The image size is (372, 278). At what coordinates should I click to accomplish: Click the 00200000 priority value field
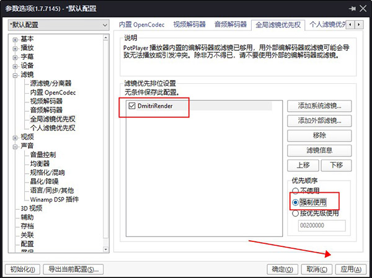[x=322, y=225]
